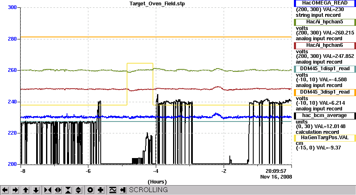Click the SCROLLING status label
This screenshot has height=195, width=356.
click(148, 190)
